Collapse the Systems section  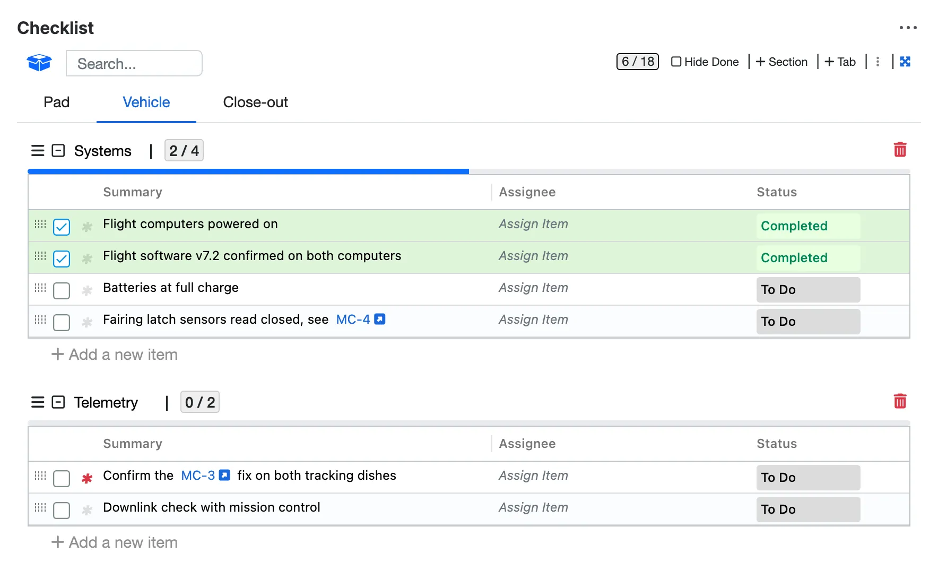click(58, 151)
